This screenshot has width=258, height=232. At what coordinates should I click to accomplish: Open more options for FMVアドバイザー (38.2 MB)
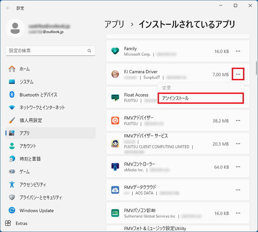[x=238, y=120]
